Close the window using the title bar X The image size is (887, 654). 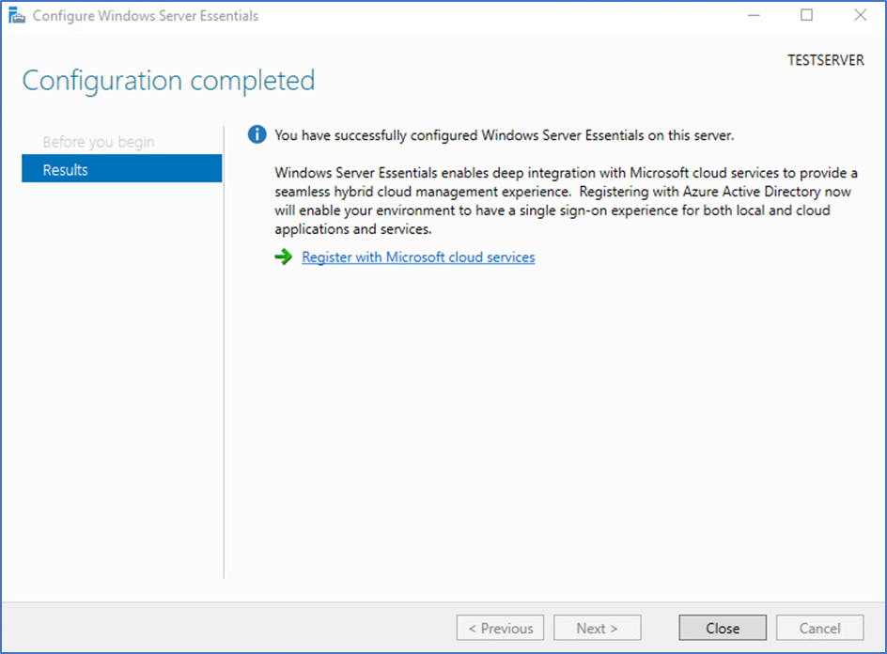coord(861,15)
